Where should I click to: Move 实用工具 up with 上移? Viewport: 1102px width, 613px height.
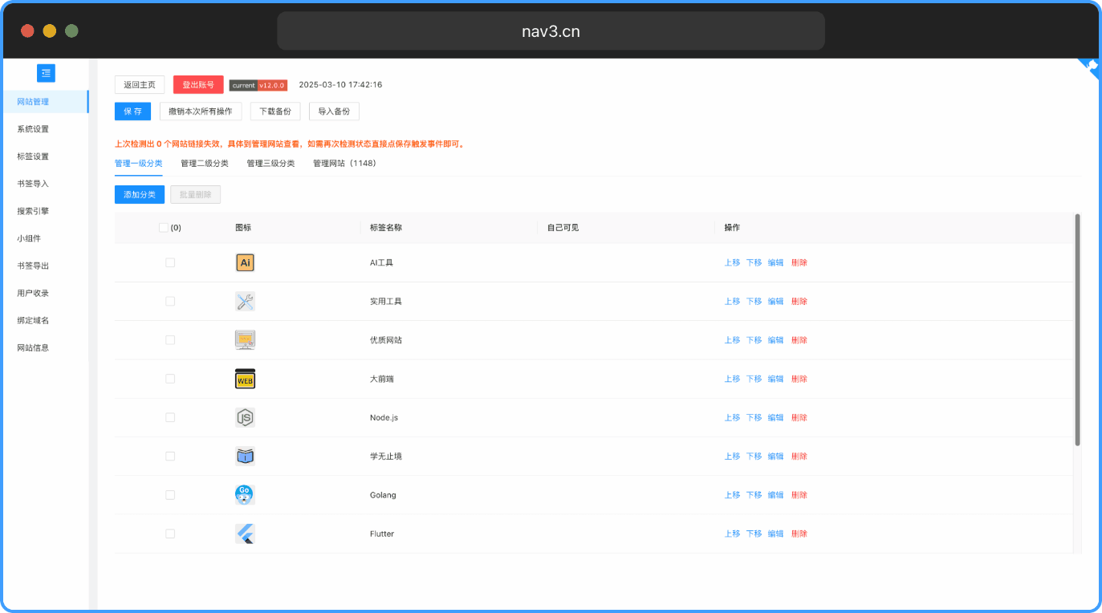(x=732, y=302)
